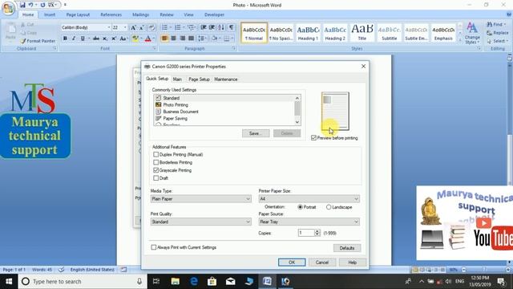Viewport: 513px width, 289px height.
Task: Click the Windows Start button
Action: click(9, 281)
